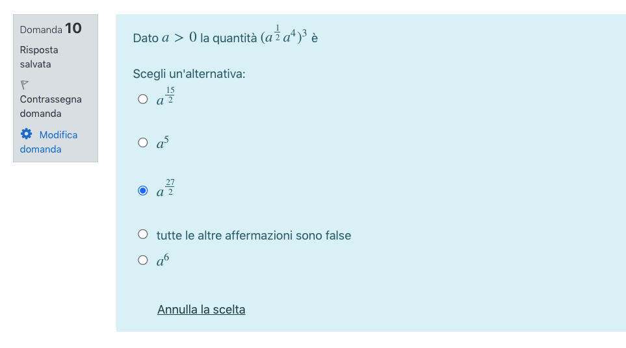
Task: Click the "Dato a > 0" question text
Action: (x=164, y=38)
